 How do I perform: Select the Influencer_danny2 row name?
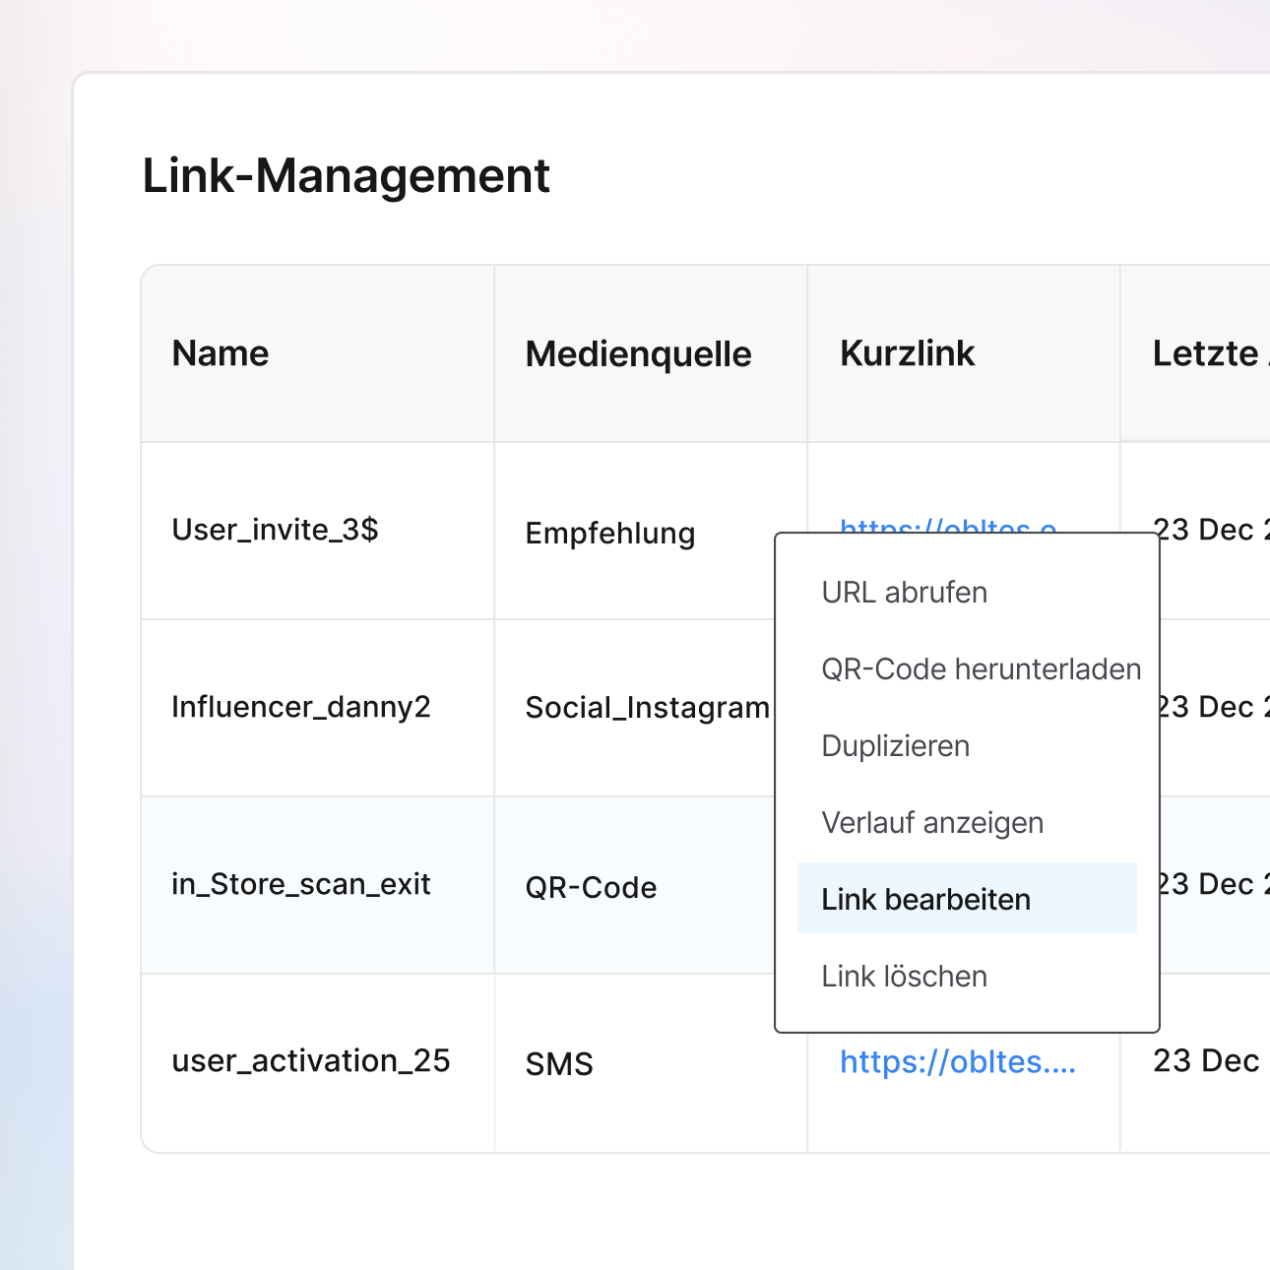(x=300, y=707)
